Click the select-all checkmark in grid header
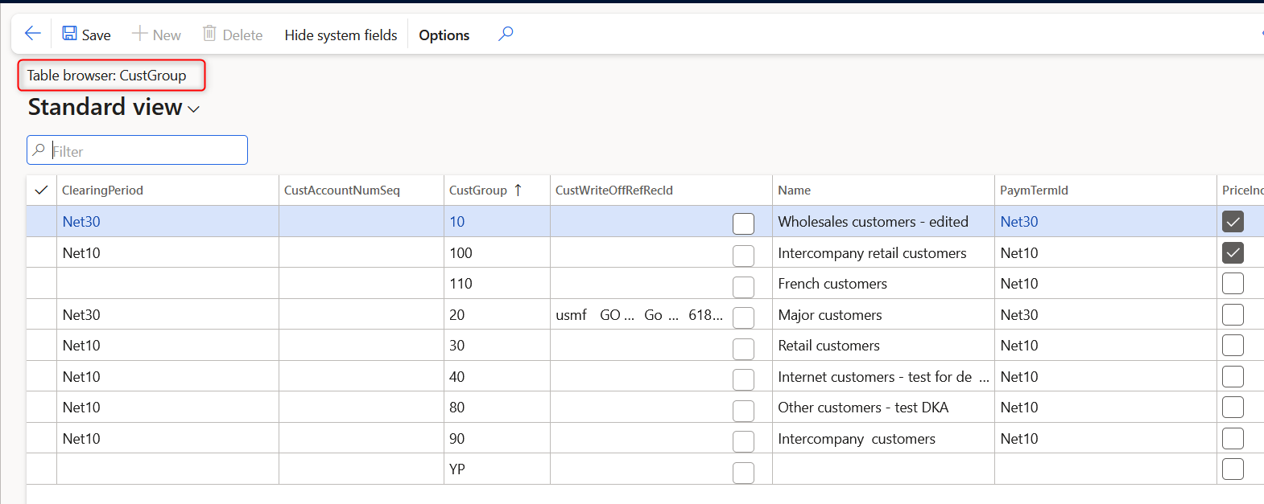Screen dimensions: 1264x504 [41, 191]
